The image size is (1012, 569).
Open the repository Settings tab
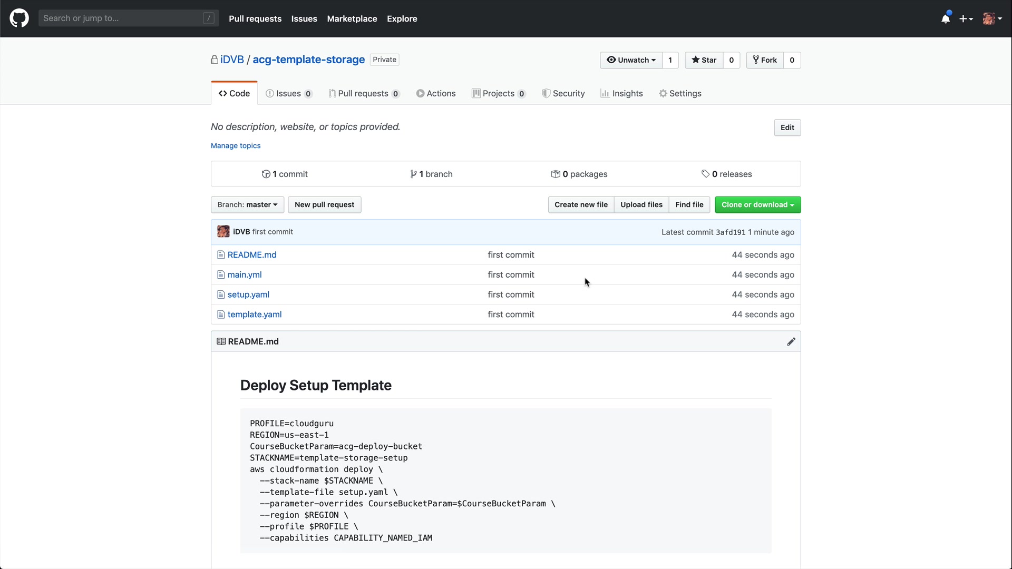click(x=680, y=94)
